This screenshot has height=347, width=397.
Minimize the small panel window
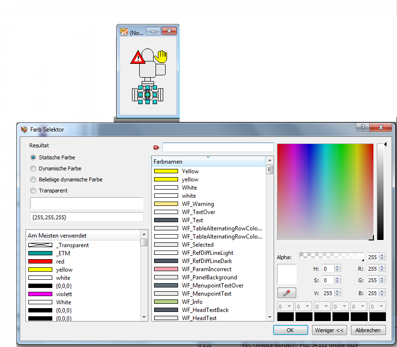point(154,31)
